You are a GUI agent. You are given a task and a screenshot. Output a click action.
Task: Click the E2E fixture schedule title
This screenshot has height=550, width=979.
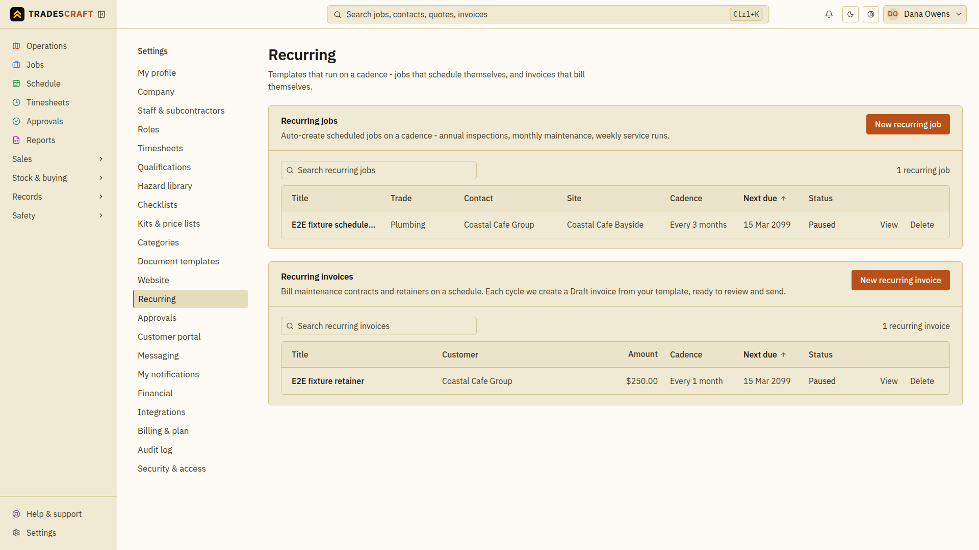(x=333, y=225)
